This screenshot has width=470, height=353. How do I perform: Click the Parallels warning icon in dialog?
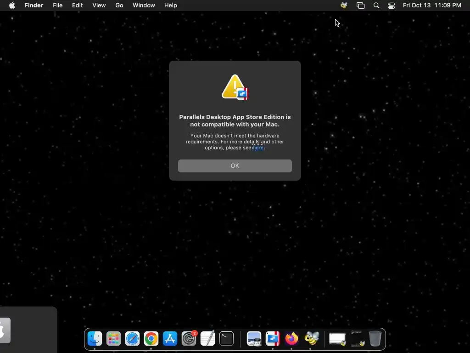click(x=235, y=87)
